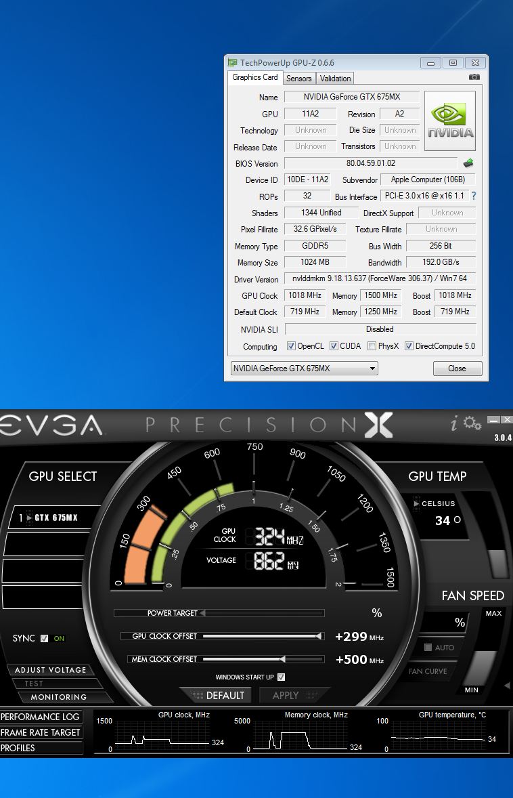
Task: Open the Frame Rate Target tab
Action: point(41,732)
